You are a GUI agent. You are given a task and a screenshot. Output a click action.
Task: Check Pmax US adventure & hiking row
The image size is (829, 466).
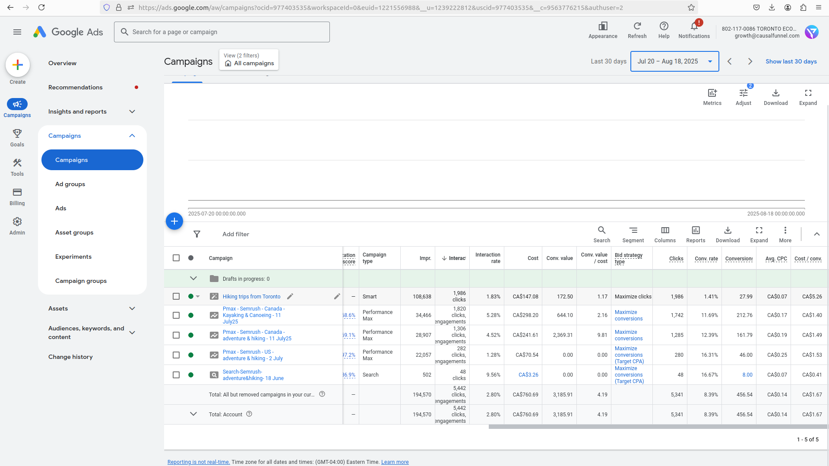(x=176, y=355)
